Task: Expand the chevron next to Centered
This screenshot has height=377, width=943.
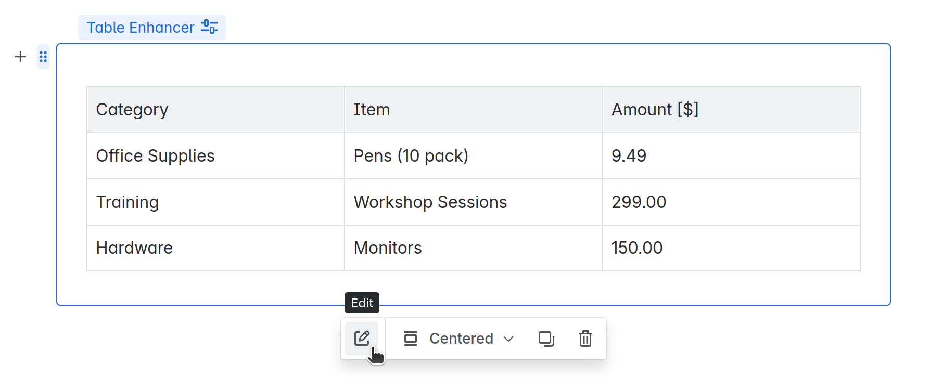Action: (508, 339)
